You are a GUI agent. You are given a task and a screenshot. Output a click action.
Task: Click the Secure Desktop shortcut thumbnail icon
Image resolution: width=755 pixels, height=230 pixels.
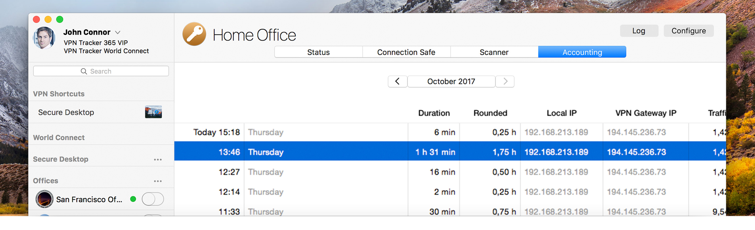tap(153, 112)
